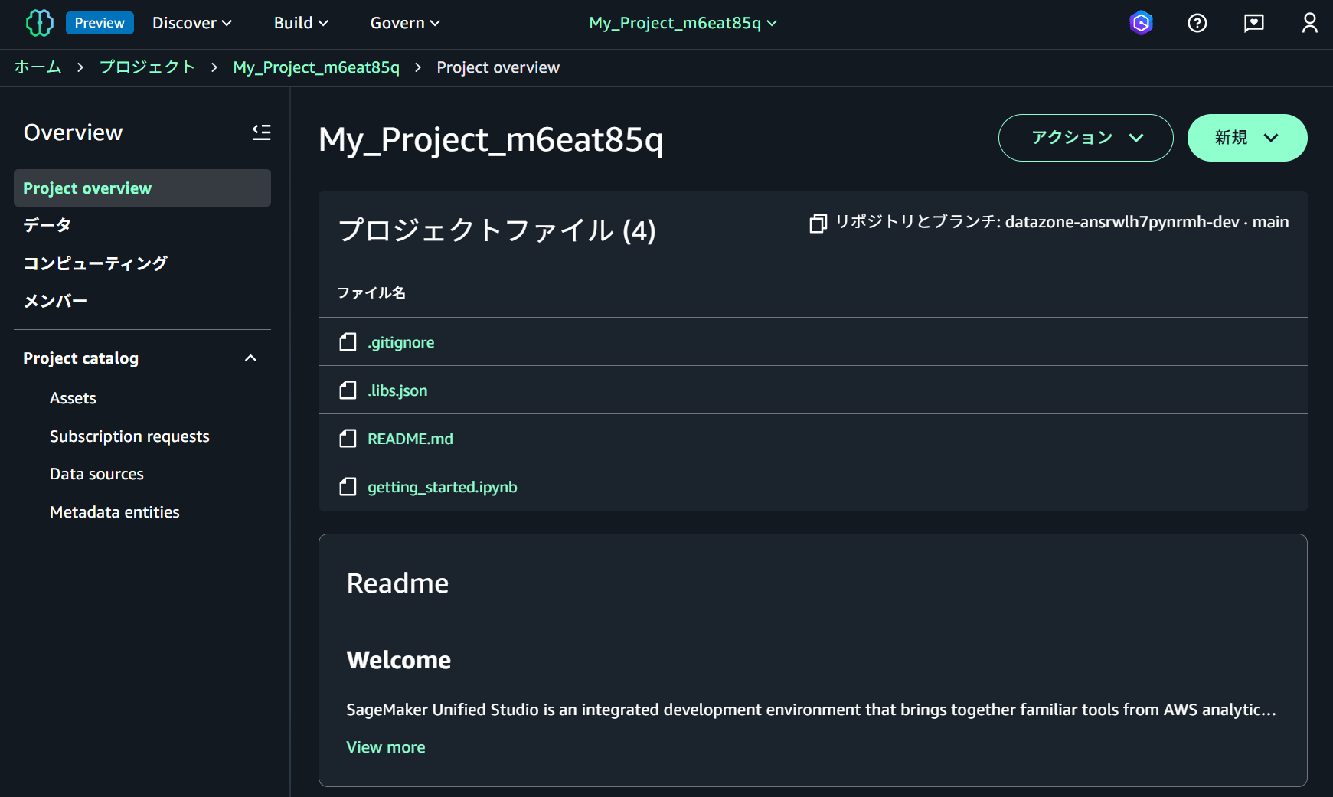Image resolution: width=1333 pixels, height=797 pixels.
Task: Open the Amazon Q assistant icon
Action: pyautogui.click(x=1141, y=23)
